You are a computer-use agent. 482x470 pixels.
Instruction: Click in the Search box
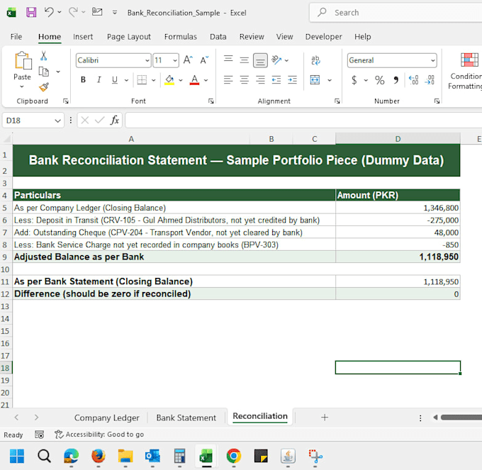tap(396, 13)
